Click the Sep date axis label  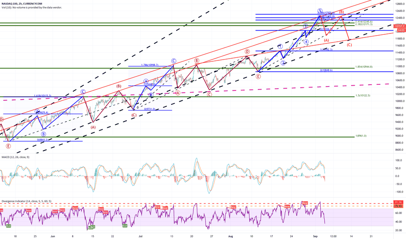[x=315, y=236]
